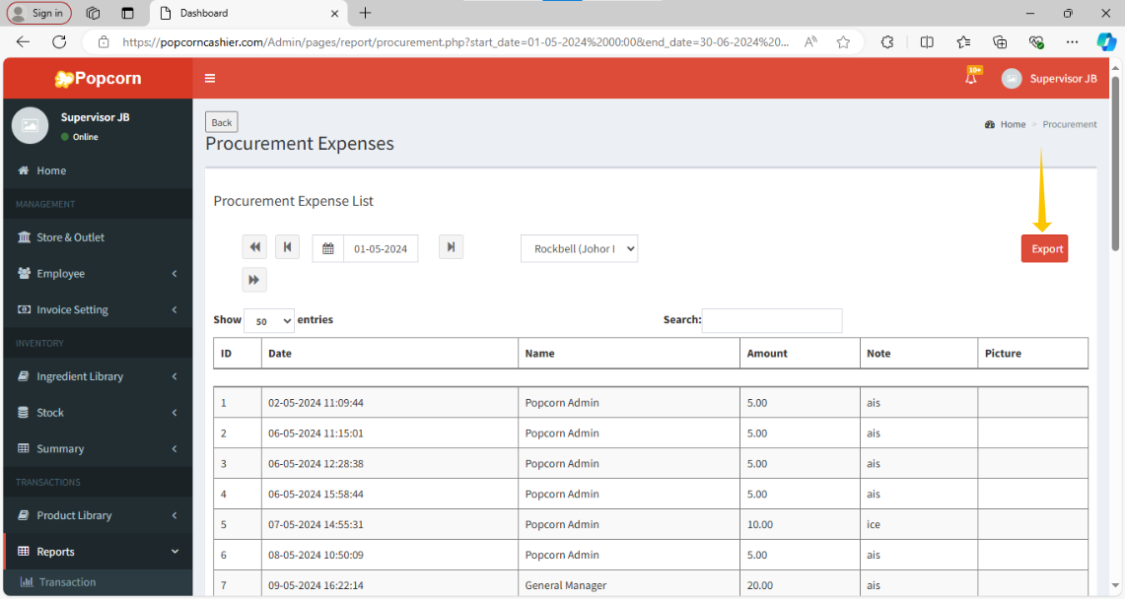Screen dimensions: 1125x599
Task: Expand the Stock sidebar menu
Action: [x=98, y=413]
